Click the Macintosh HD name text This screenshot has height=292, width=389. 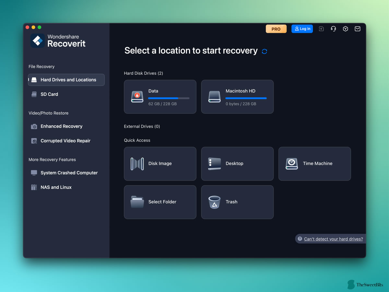click(x=241, y=91)
